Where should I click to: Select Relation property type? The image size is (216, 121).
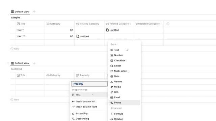point(125,119)
